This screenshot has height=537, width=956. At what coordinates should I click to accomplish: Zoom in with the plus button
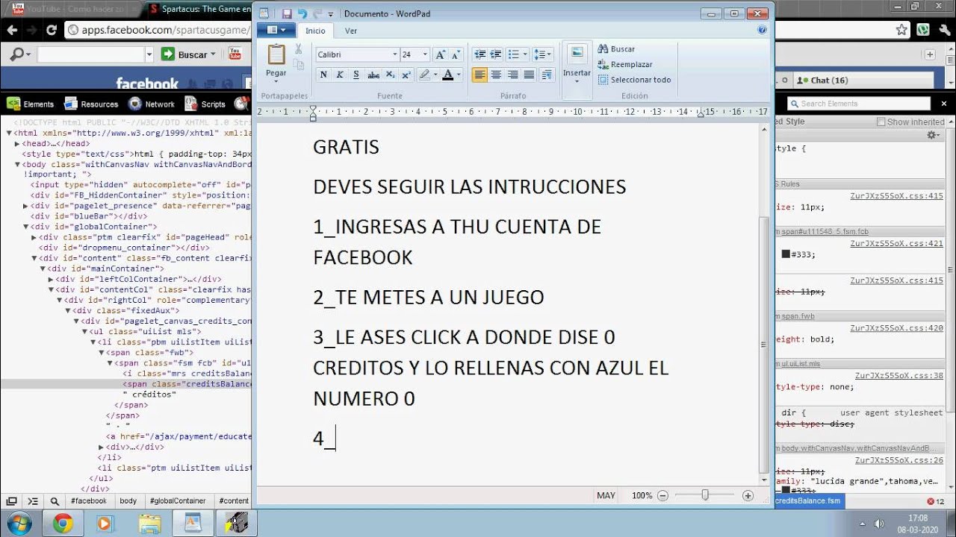(748, 495)
